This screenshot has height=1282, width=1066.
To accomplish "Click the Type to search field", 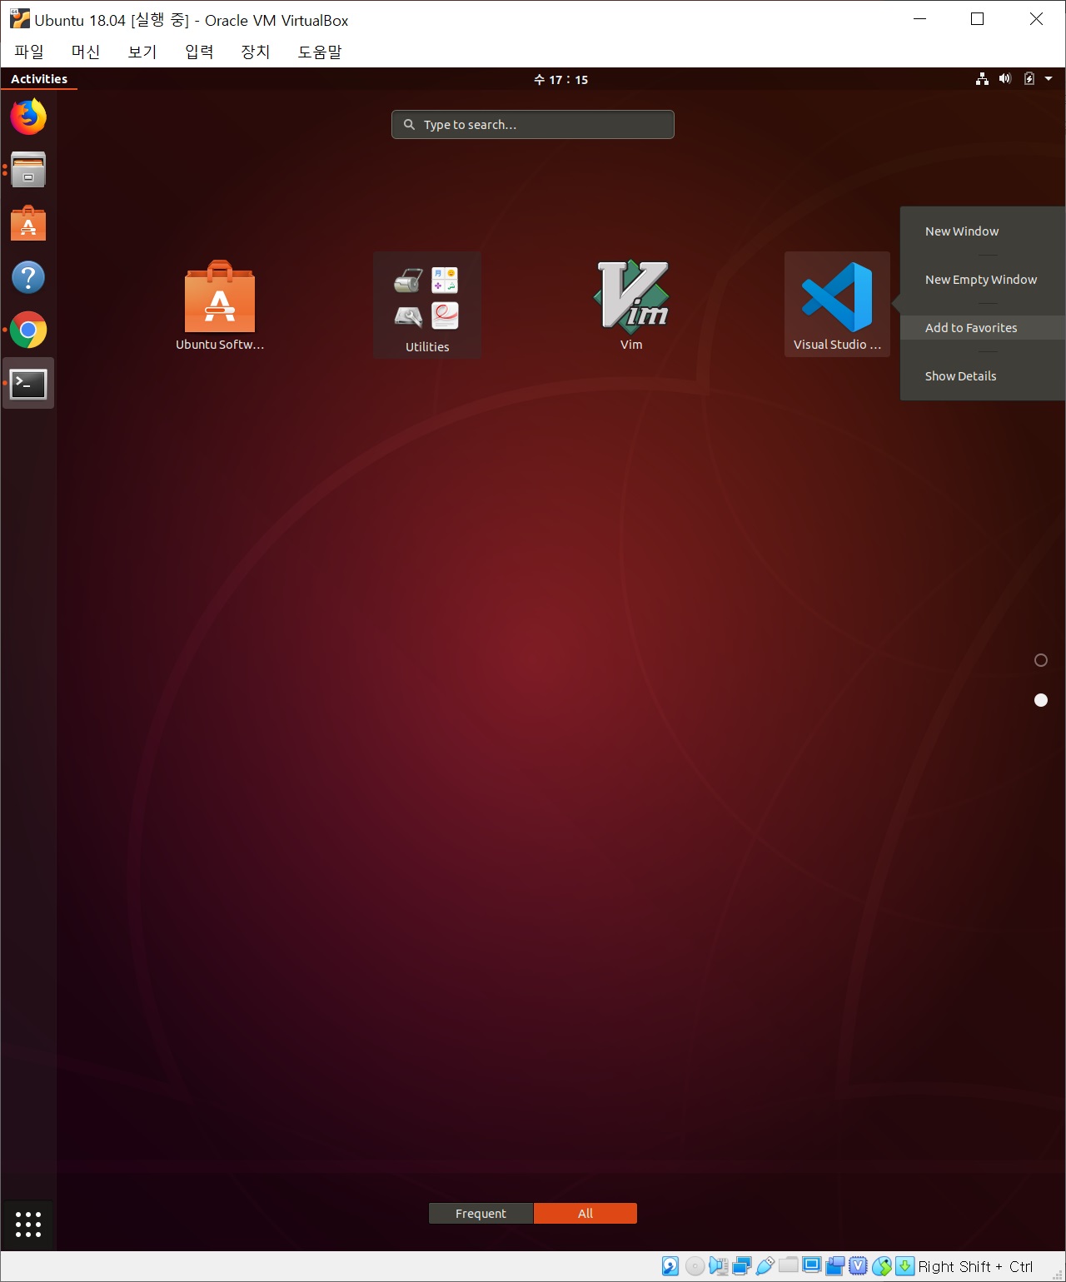I will (x=533, y=125).
